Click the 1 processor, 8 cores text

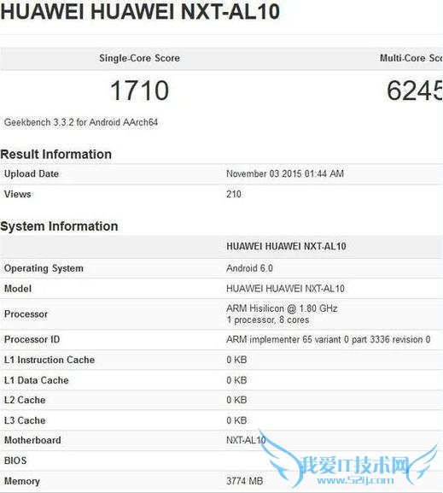click(268, 320)
